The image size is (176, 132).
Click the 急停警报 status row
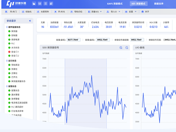coord(14,99)
